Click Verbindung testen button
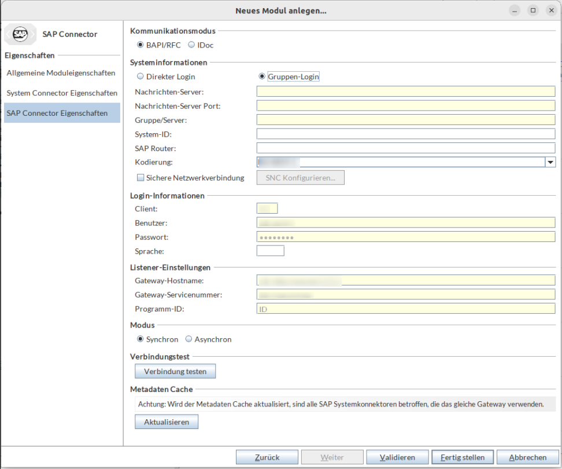Screen dimensions: 562x469 175,371
